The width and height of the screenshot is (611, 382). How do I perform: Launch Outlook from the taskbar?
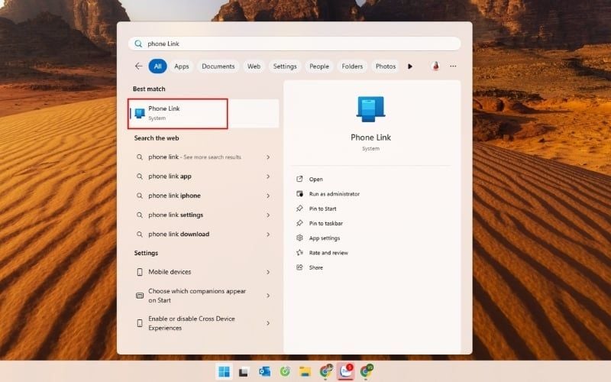tap(264, 371)
